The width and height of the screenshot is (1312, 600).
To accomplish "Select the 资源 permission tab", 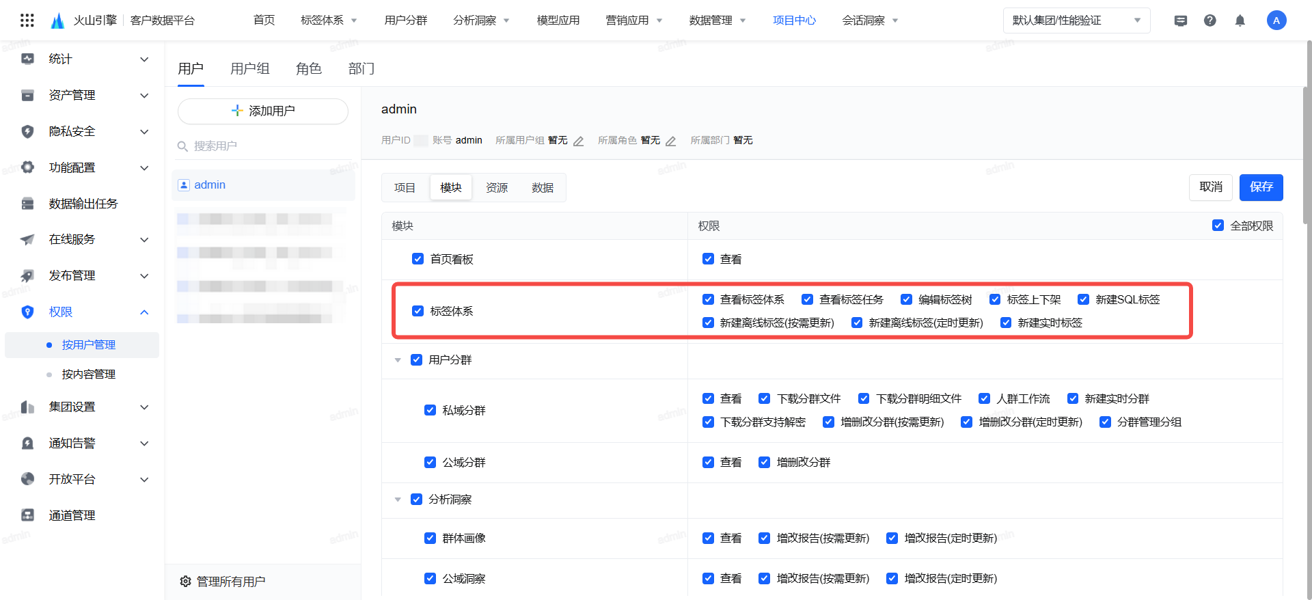I will pyautogui.click(x=496, y=187).
